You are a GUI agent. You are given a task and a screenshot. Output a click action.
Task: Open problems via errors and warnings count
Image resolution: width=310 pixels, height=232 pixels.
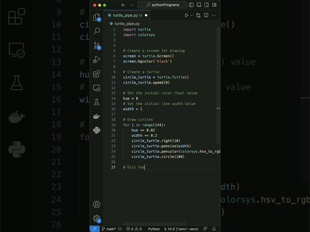pyautogui.click(x=134, y=229)
